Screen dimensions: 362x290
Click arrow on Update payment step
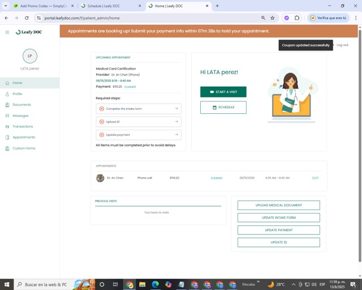(176, 135)
